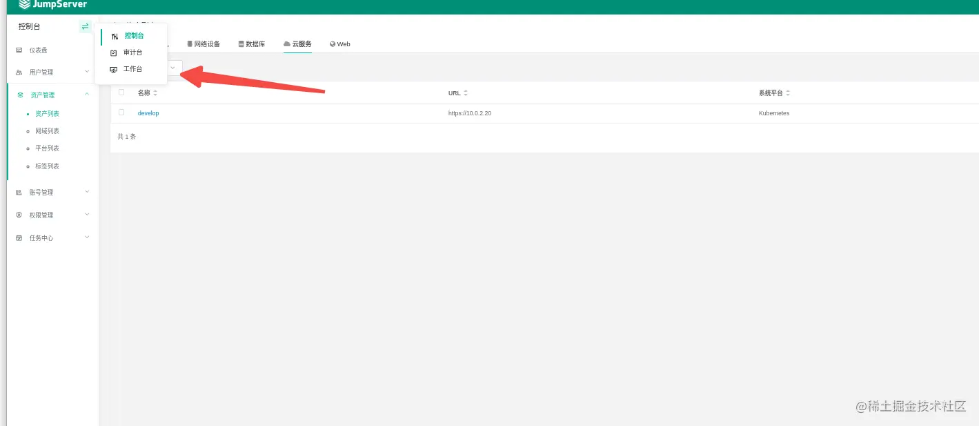Viewport: 979px width, 426px height.
Task: Click the 账号管理 accounts icon
Action: [x=19, y=193]
